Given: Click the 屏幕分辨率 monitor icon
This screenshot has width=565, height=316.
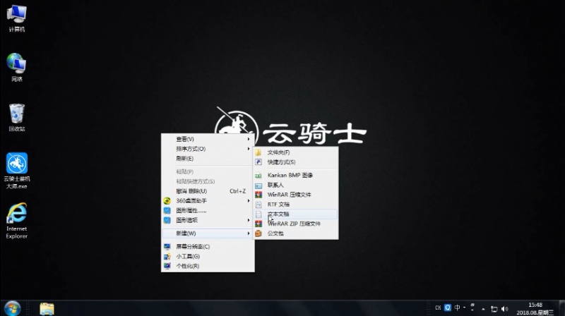Looking at the screenshot, I should (167, 247).
